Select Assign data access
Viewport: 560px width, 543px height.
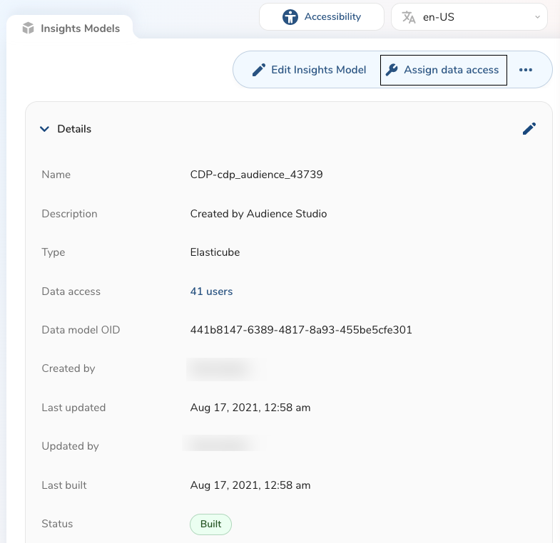(443, 70)
